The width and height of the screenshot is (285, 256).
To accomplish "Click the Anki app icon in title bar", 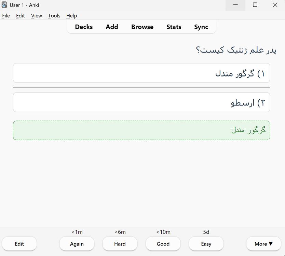I will tap(4, 5).
